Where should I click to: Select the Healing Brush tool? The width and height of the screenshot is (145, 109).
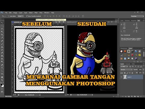[2, 41]
